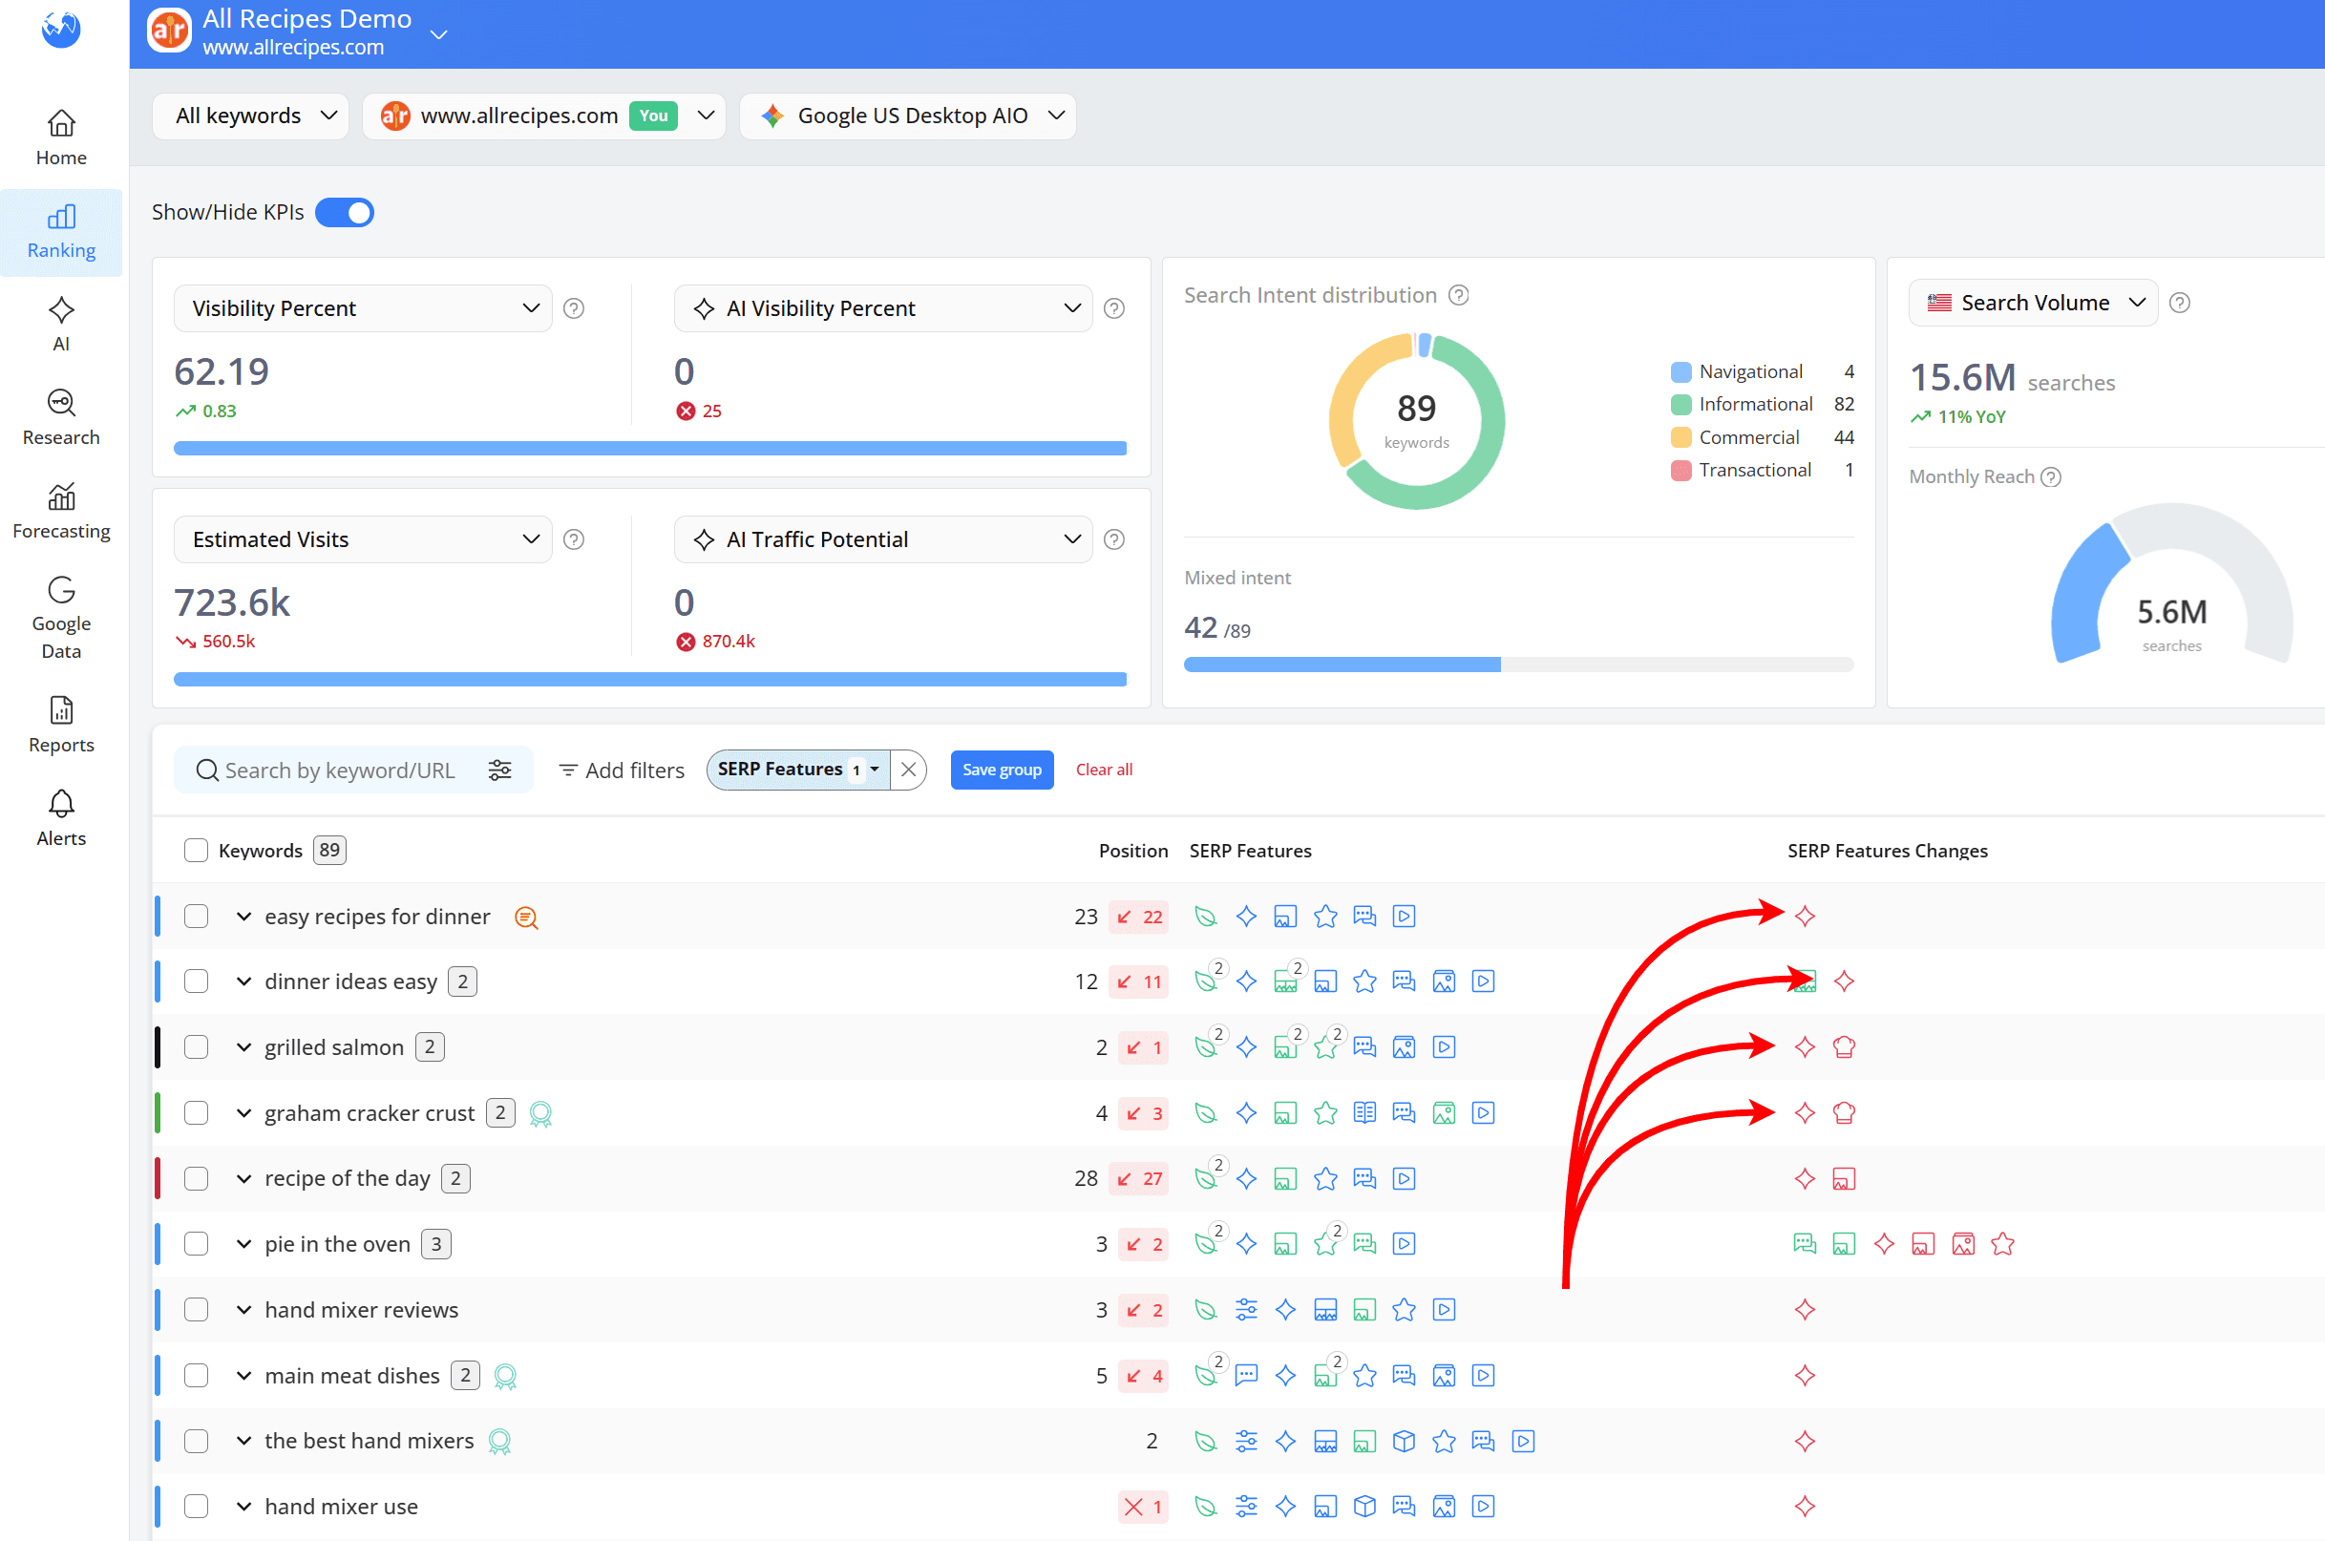The image size is (2325, 1541).
Task: Click the help icon beside Visibility Percent
Action: pos(574,308)
